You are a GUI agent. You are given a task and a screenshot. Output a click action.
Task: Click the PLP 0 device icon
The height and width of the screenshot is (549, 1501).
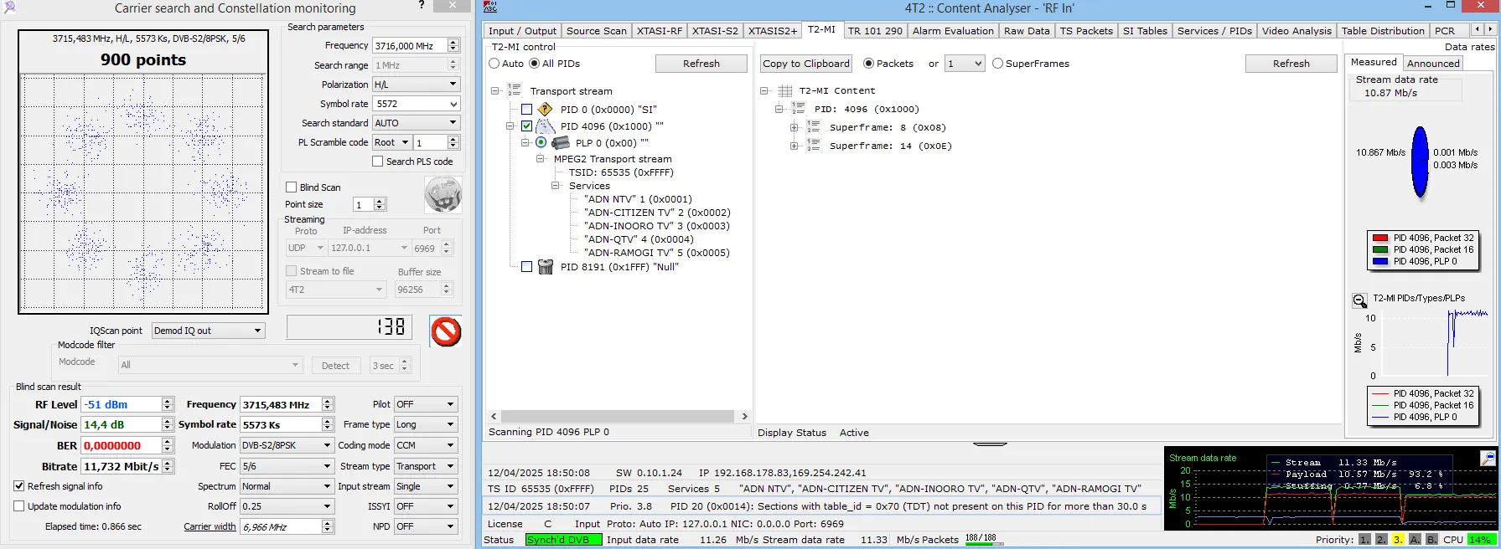561,142
